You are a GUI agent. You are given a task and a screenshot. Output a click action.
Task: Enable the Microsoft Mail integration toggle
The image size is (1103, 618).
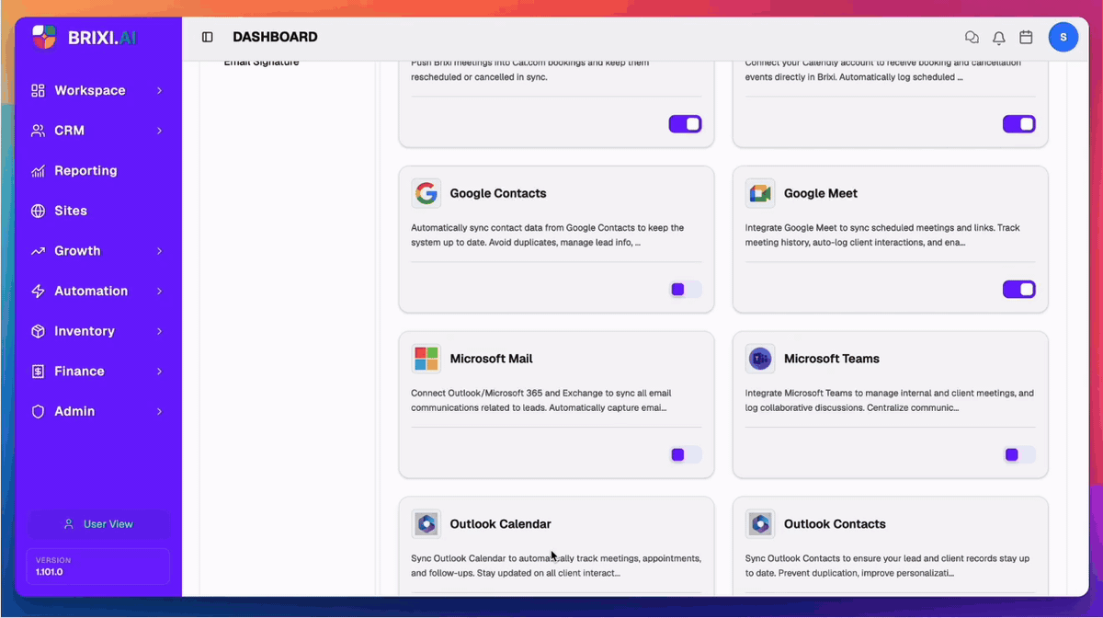click(x=686, y=455)
